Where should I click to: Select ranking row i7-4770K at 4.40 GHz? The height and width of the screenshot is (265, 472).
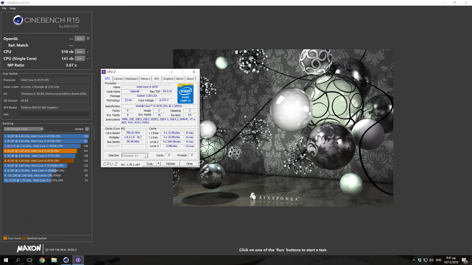46,136
